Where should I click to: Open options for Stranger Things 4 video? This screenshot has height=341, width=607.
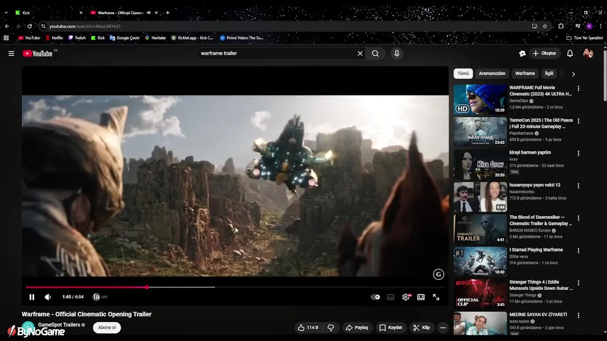[x=578, y=283]
